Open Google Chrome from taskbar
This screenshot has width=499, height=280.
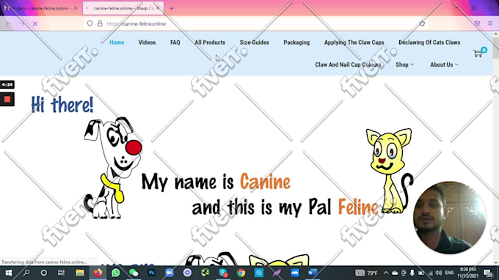[x=241, y=273]
